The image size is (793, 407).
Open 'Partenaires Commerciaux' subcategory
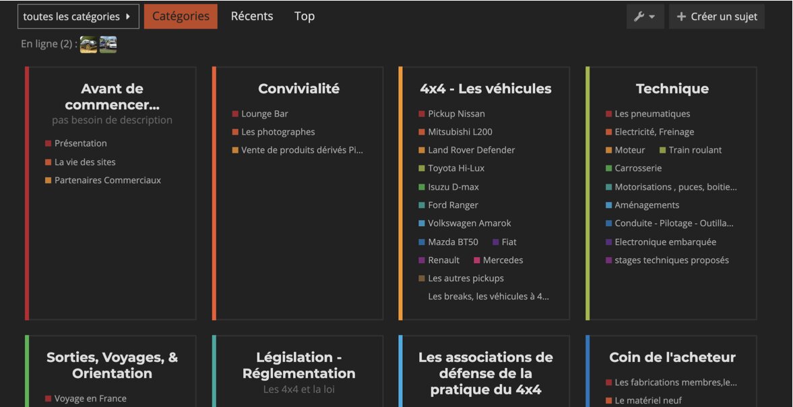click(x=102, y=180)
